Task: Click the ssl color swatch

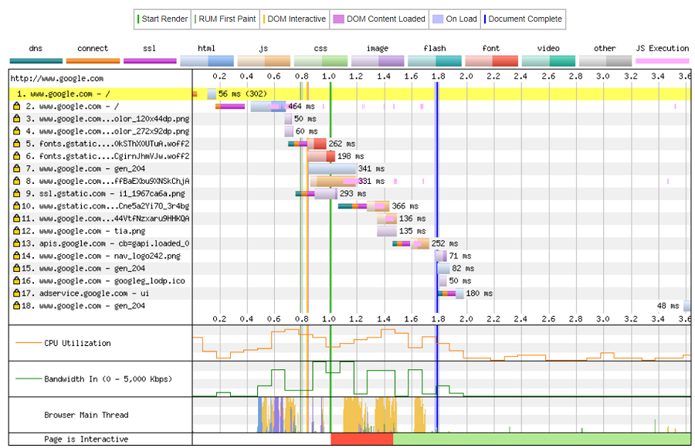Action: click(150, 61)
